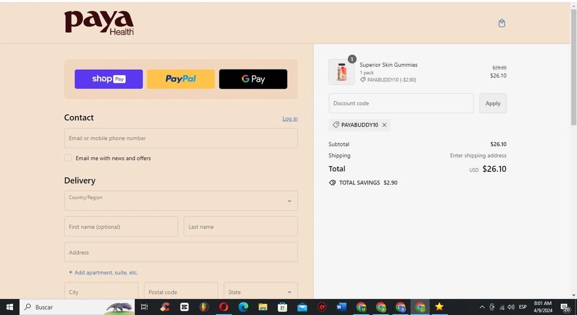Click the Log in link
Image resolution: width=577 pixels, height=315 pixels.
coord(290,119)
